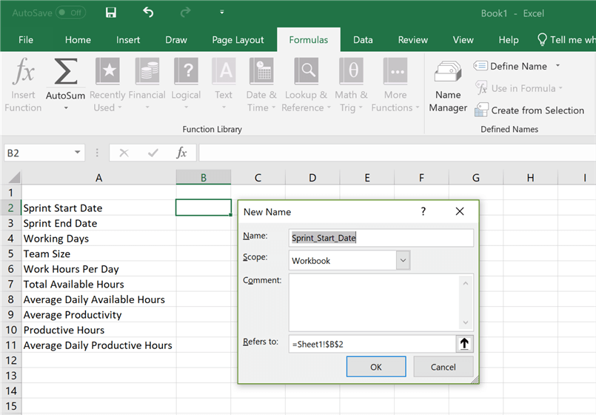Open the Page Layout tab
Viewport: 596px width, 415px height.
coord(238,40)
